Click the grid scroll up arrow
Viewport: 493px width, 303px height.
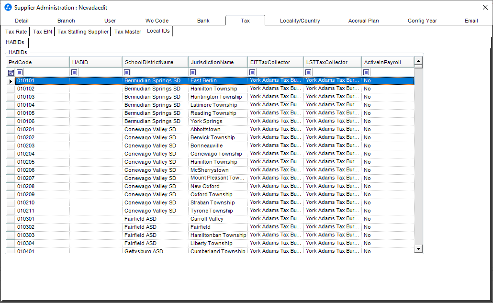coord(418,60)
